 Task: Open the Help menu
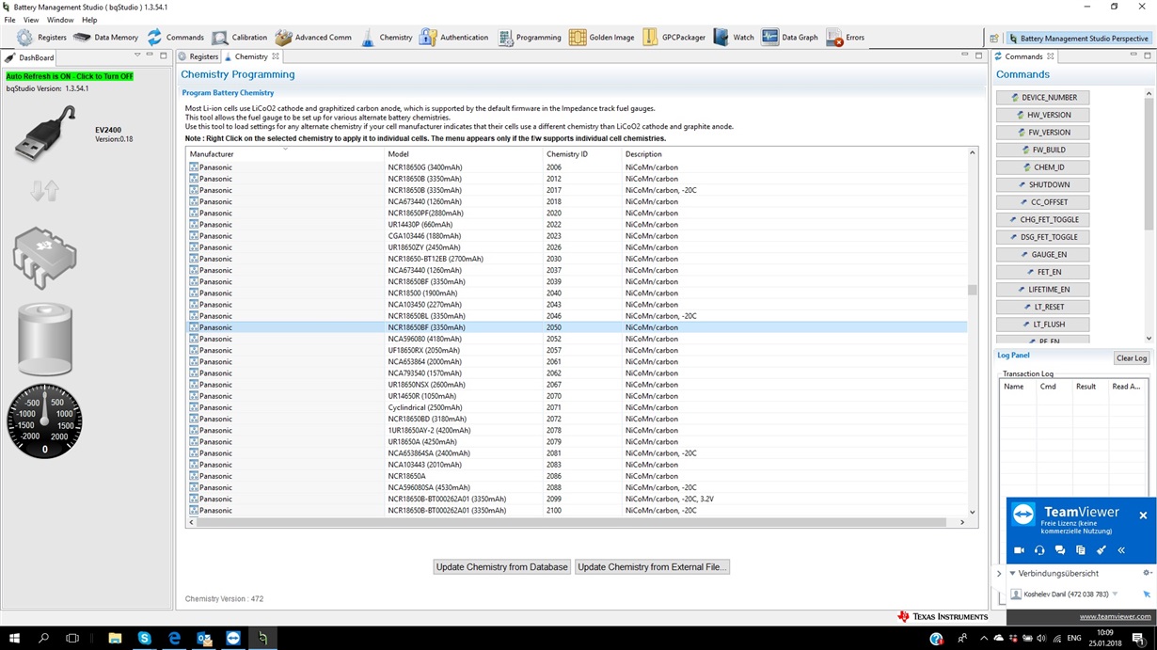(89, 20)
